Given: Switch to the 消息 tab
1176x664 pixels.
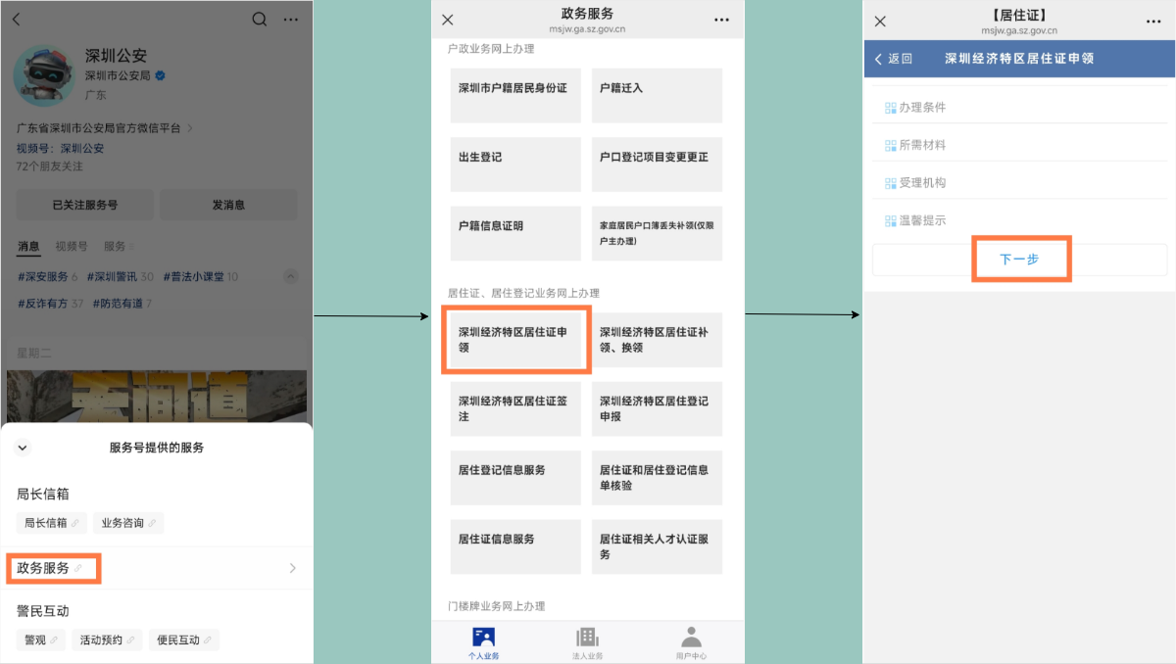Looking at the screenshot, I should [x=28, y=247].
